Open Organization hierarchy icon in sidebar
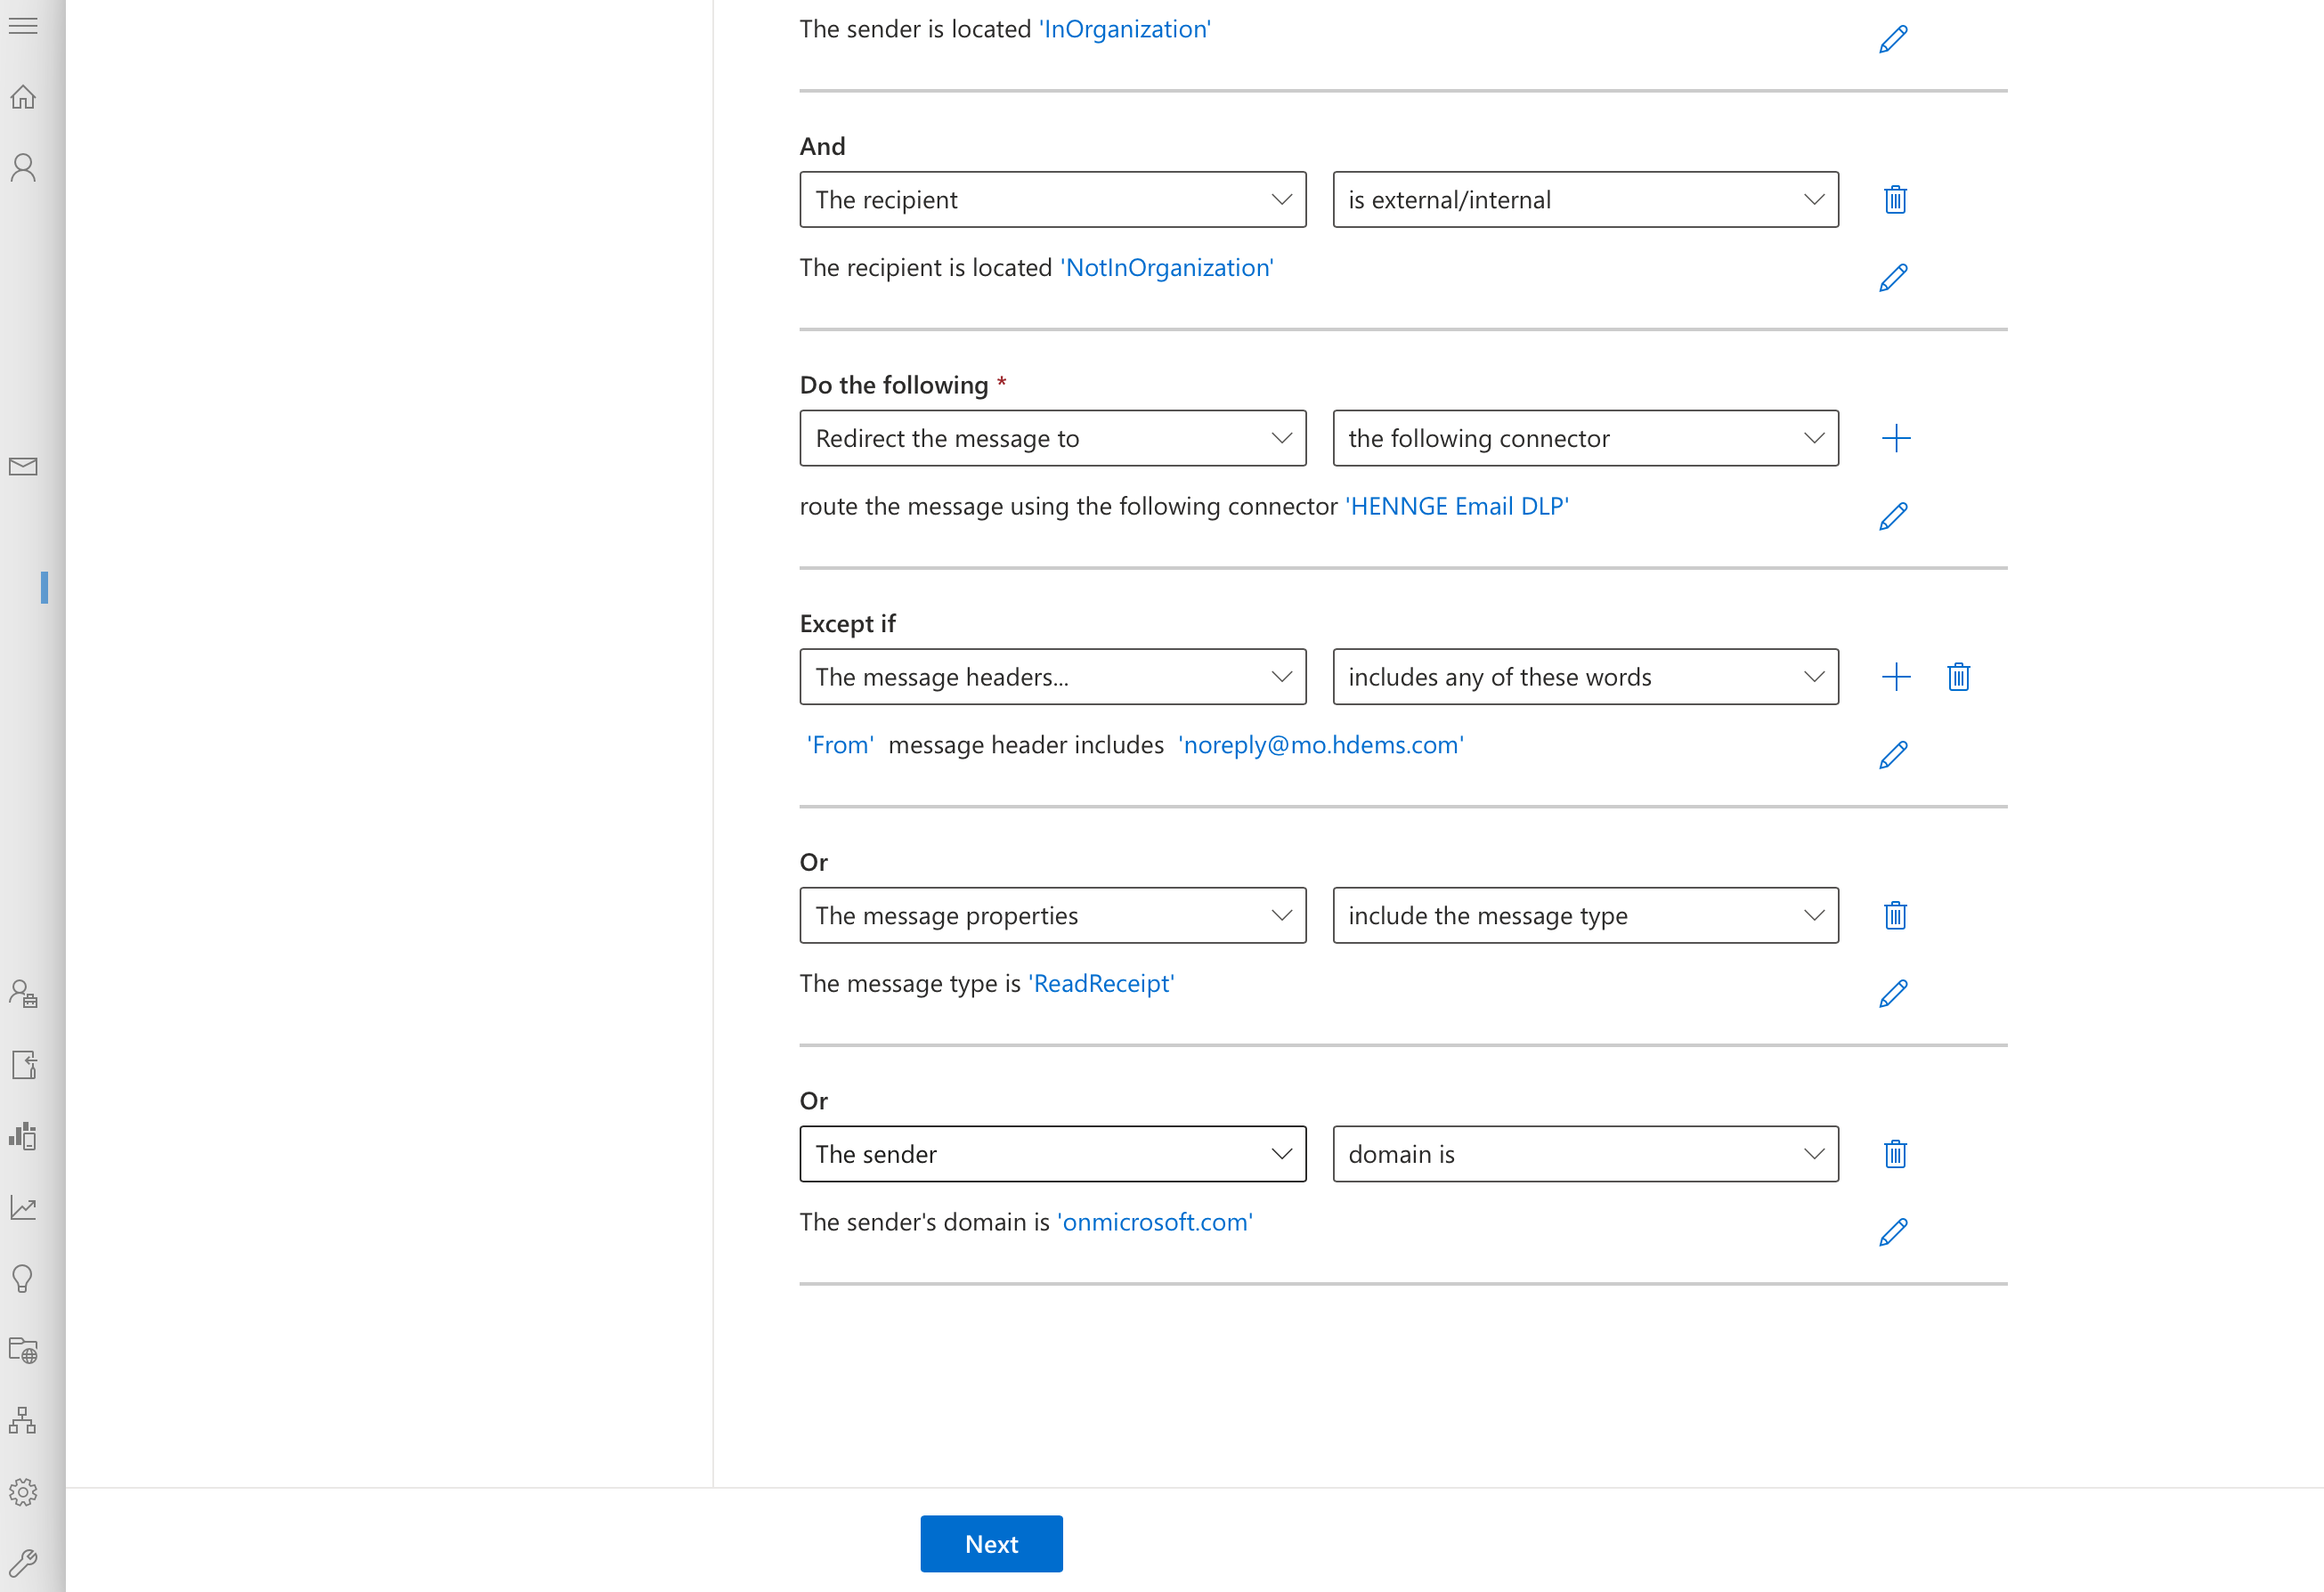This screenshot has width=2324, height=1592. [x=23, y=1421]
